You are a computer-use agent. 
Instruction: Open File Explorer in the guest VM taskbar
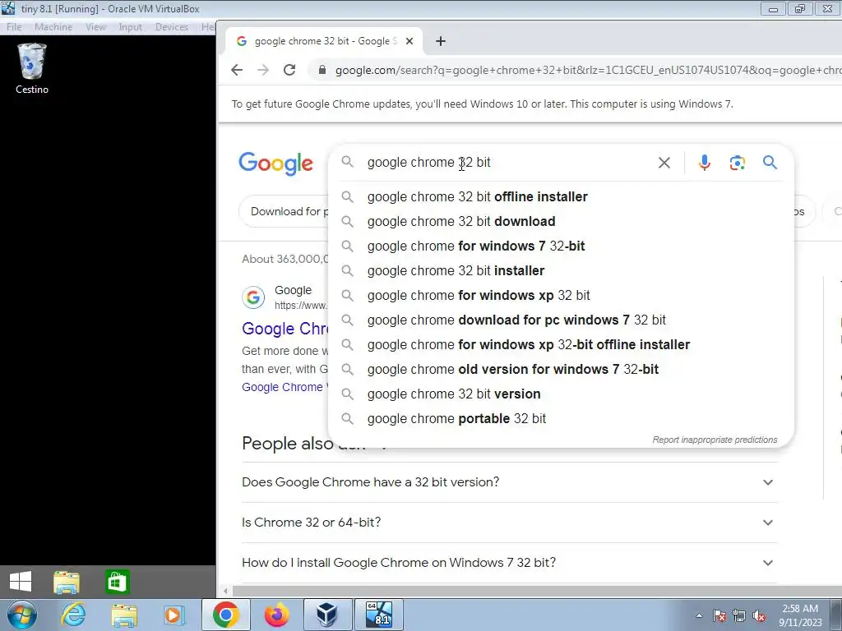(x=67, y=583)
